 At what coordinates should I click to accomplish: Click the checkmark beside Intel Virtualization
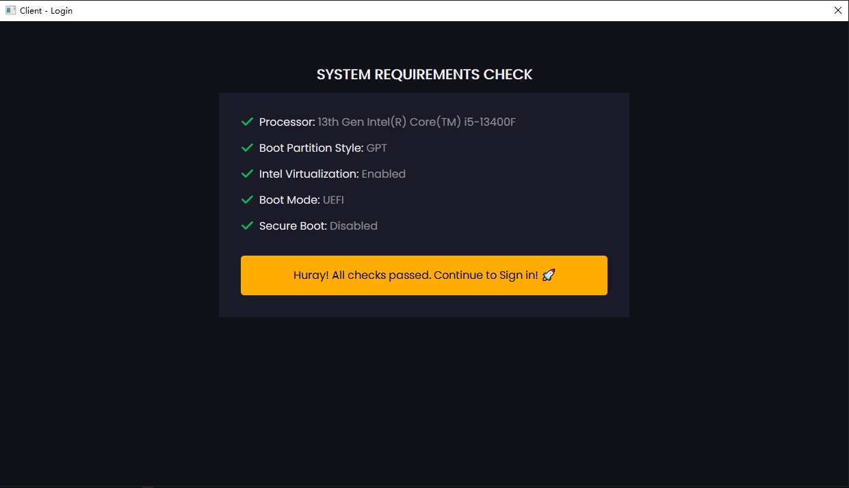tap(247, 174)
